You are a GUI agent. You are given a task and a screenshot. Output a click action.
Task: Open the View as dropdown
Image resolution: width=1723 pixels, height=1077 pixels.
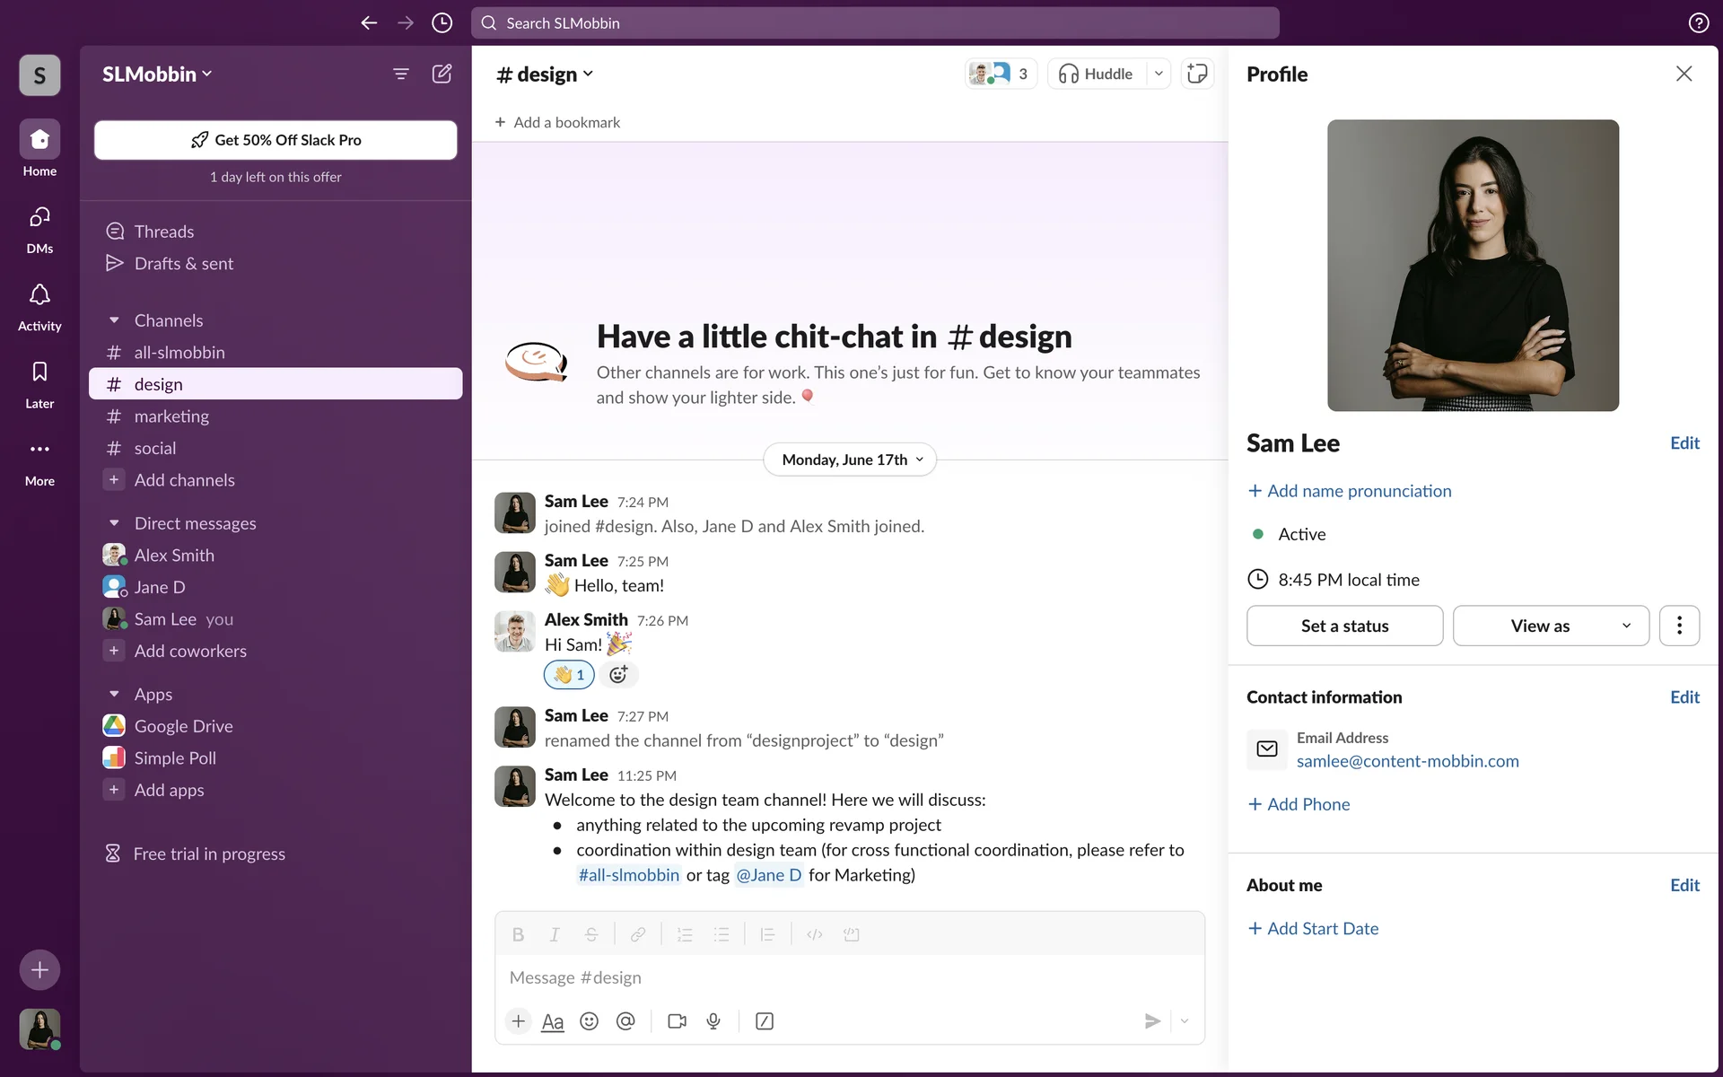[1551, 626]
